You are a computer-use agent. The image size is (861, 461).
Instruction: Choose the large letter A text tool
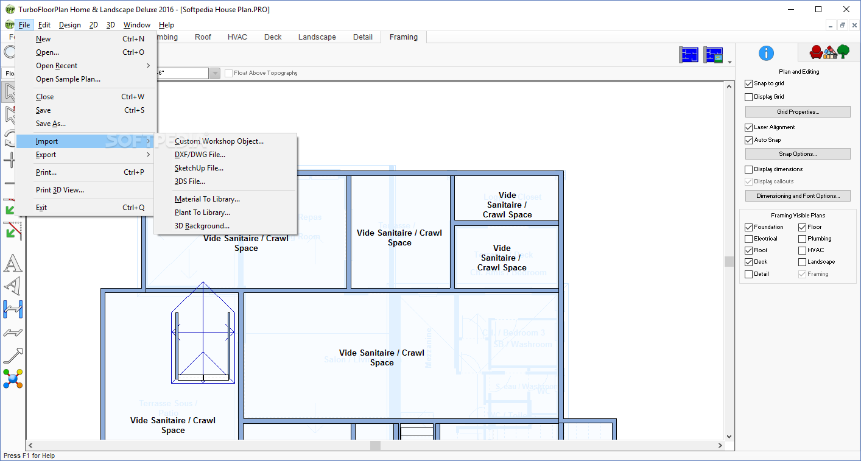[13, 264]
